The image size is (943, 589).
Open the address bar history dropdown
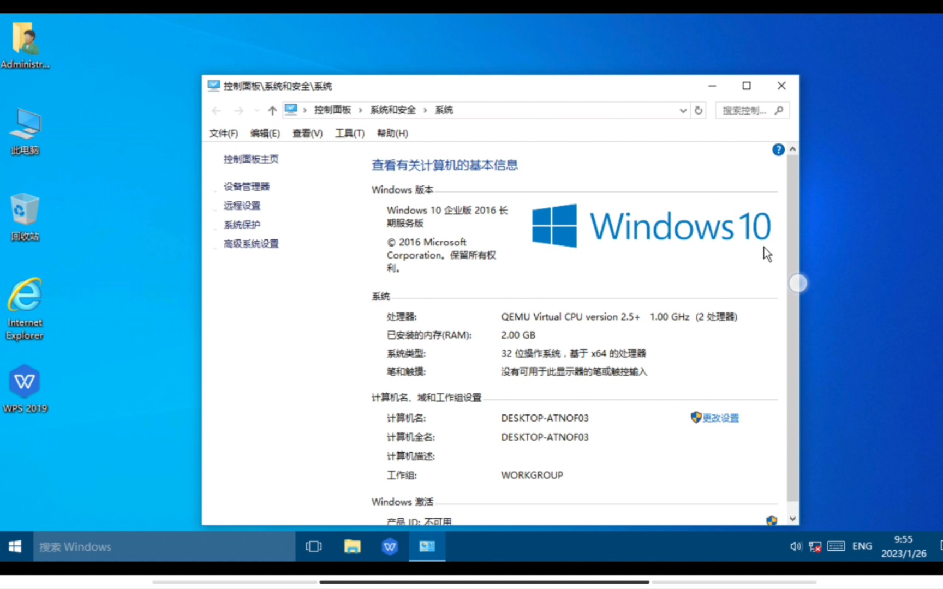(683, 110)
